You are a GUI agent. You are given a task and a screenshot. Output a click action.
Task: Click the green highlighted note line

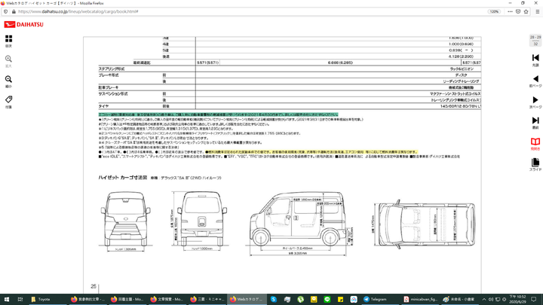point(218,114)
